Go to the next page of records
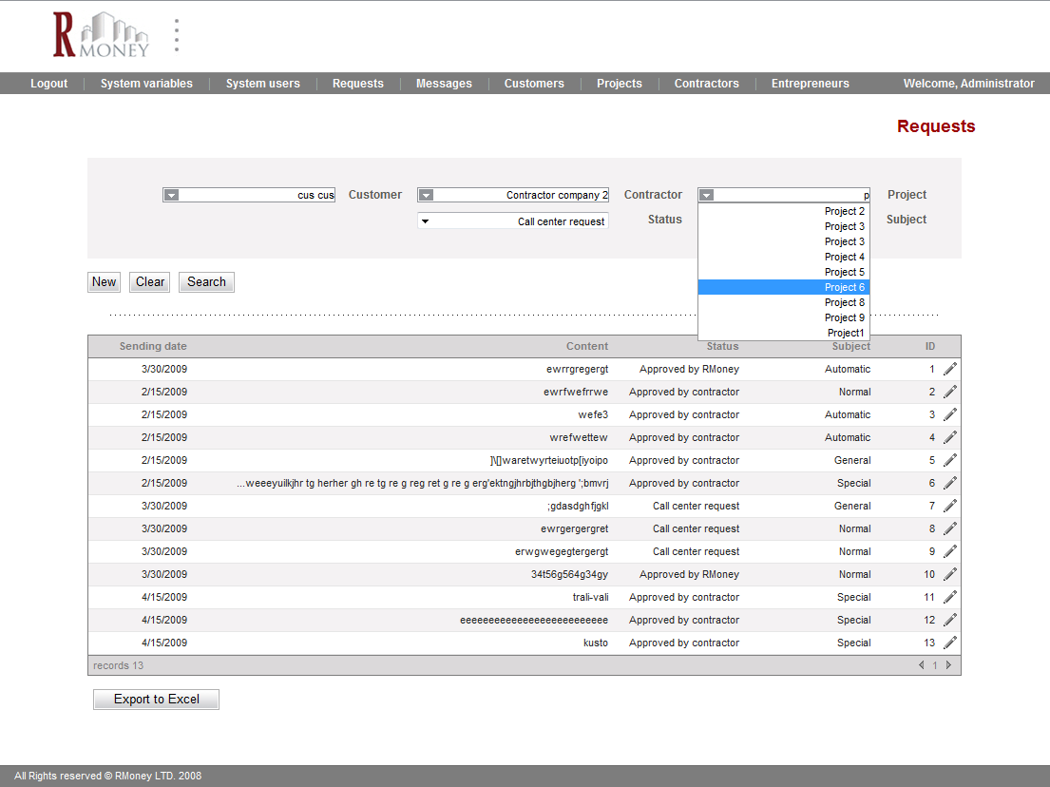Image resolution: width=1050 pixels, height=787 pixels. [x=948, y=665]
